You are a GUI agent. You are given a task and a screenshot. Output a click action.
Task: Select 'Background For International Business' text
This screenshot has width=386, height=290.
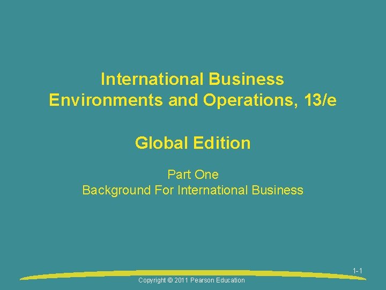[x=192, y=190]
